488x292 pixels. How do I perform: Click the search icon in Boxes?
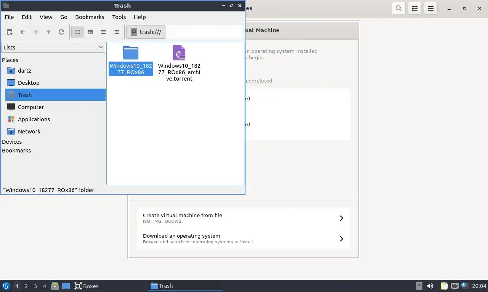[x=398, y=8]
